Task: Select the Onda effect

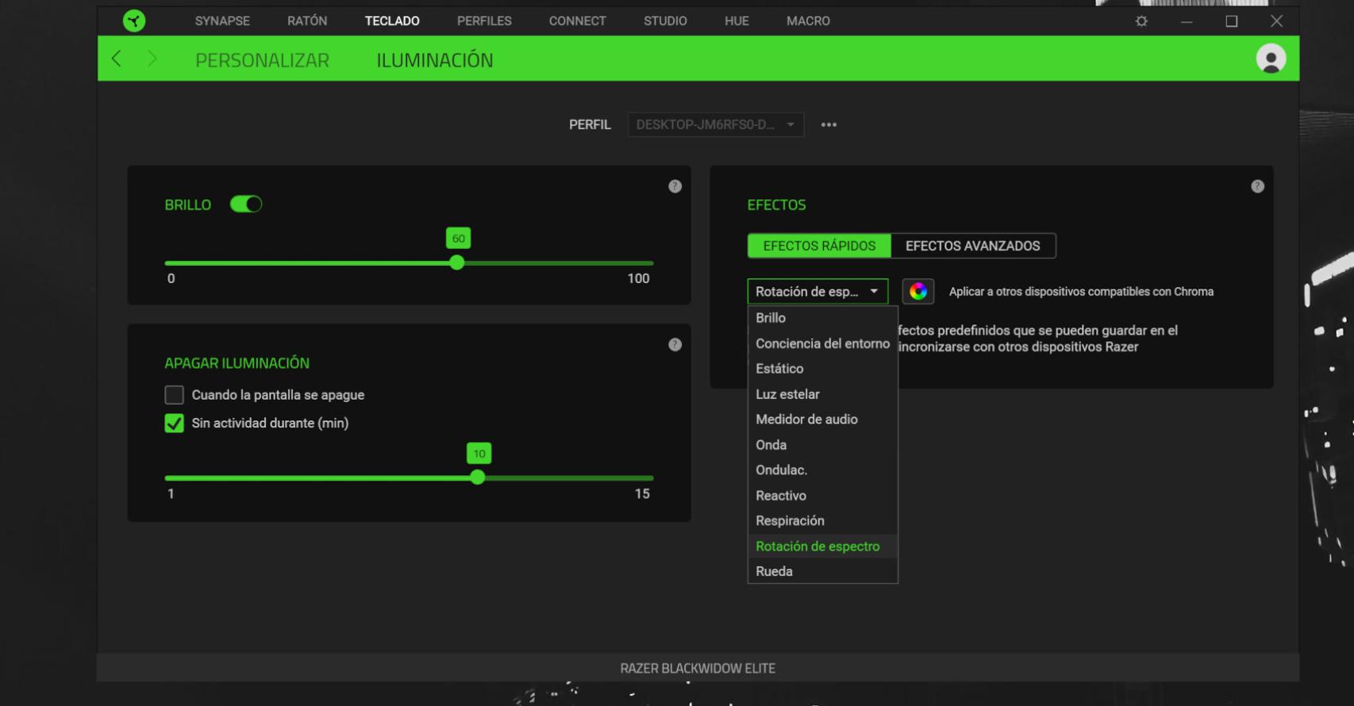Action: 822,445
